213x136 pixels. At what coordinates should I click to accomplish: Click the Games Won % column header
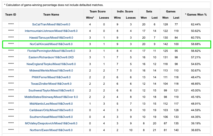196,15
